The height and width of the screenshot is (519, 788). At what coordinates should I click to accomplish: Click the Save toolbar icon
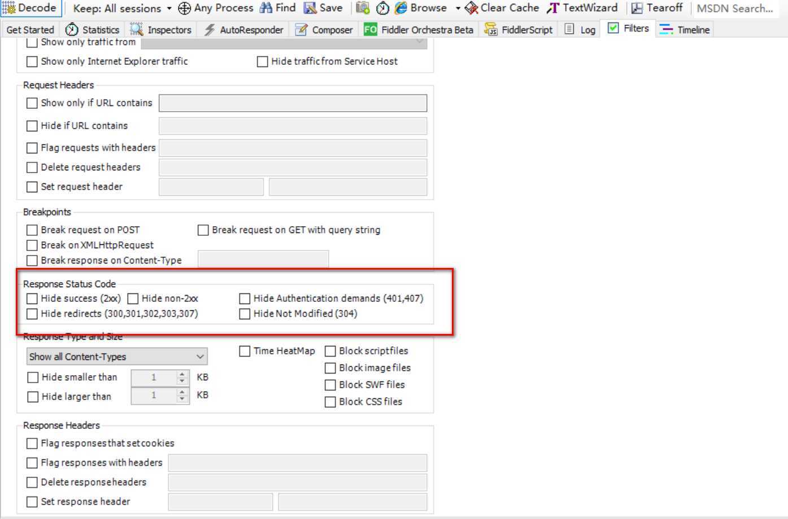[310, 8]
